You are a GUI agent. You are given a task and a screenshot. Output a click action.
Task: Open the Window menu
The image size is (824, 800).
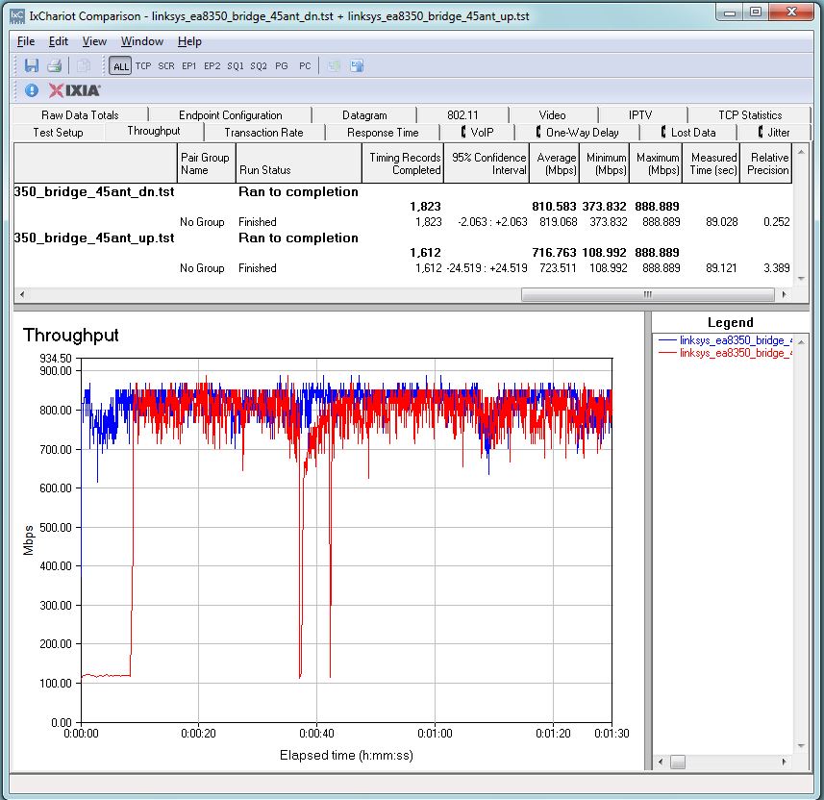[x=142, y=41]
